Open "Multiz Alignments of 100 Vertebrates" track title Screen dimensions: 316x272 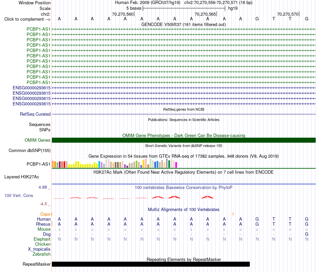click(x=184, y=210)
